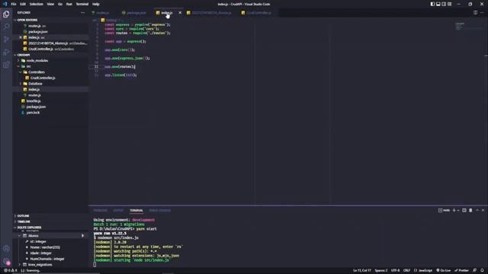Split the editor to the right

point(475,13)
